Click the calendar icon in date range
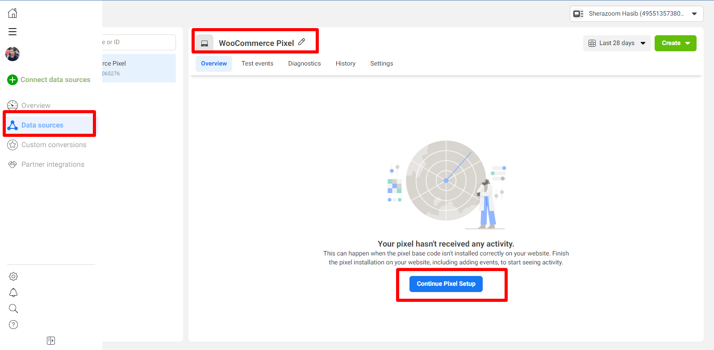 pos(592,43)
